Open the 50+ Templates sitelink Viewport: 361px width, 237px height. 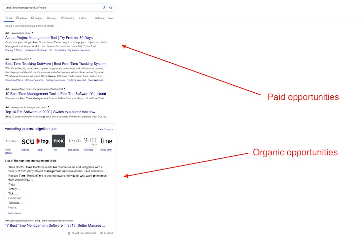click(57, 50)
